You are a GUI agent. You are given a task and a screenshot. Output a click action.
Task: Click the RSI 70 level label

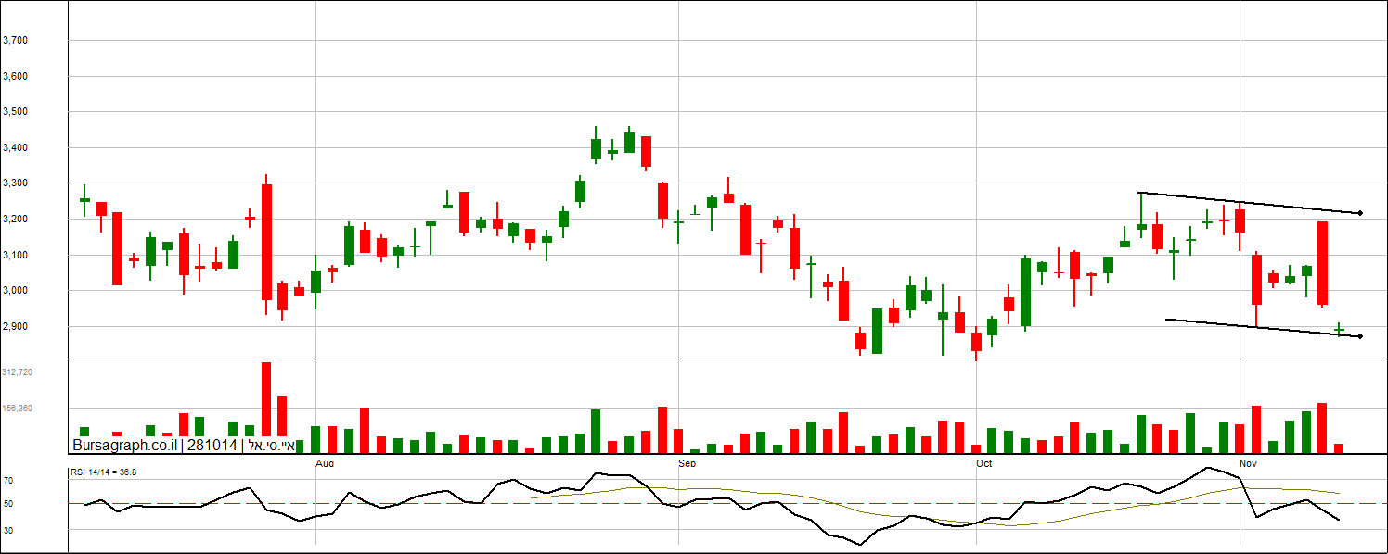tap(7, 482)
